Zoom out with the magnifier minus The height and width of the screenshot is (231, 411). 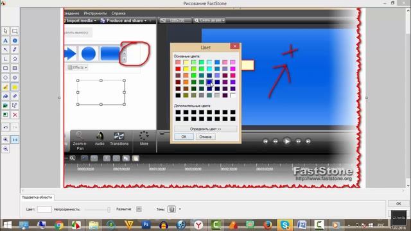tap(6, 149)
